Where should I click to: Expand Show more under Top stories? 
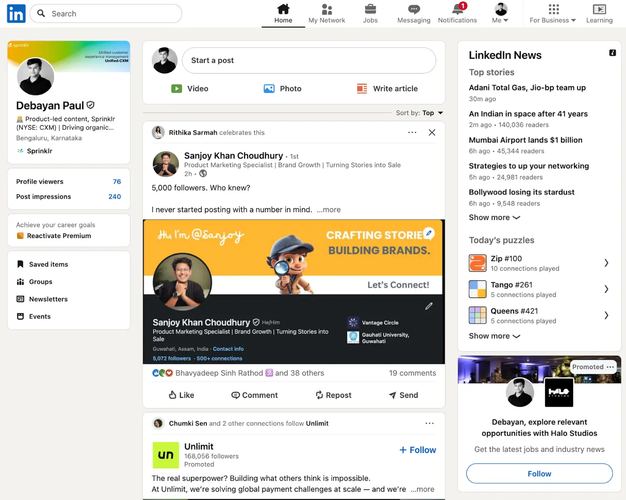tap(494, 218)
